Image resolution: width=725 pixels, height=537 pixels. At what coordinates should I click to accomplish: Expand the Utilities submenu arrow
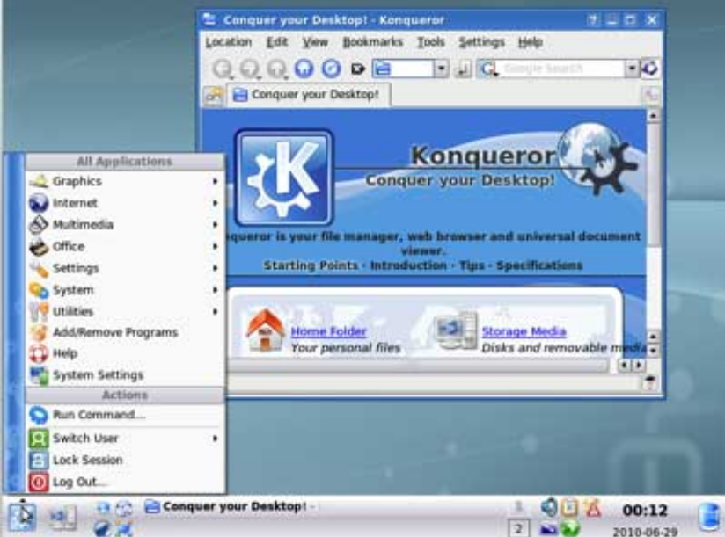pos(215,312)
